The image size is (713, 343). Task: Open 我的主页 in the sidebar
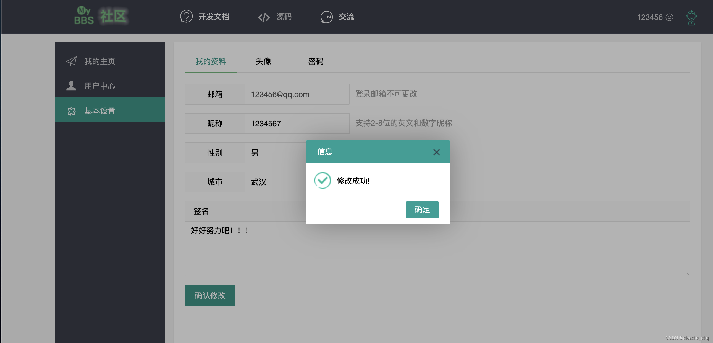click(110, 61)
